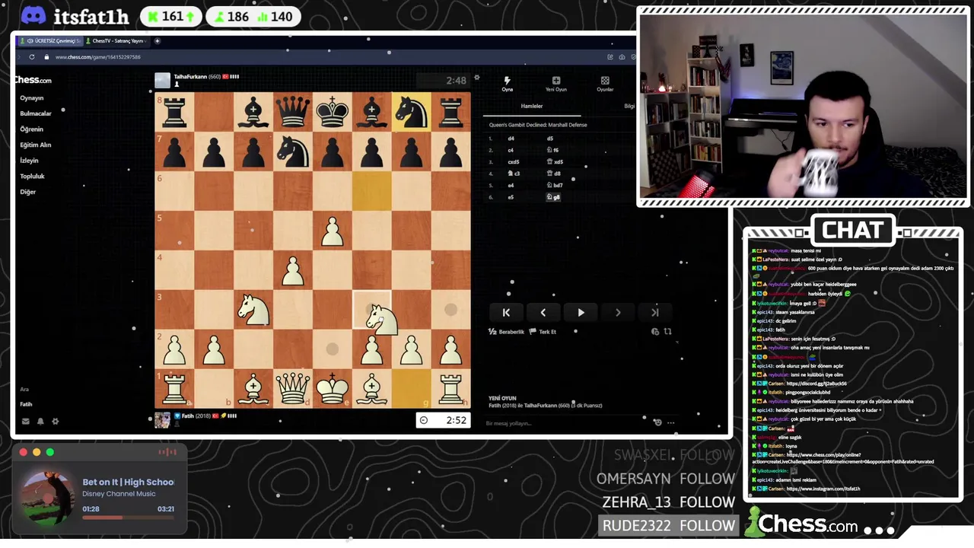Click the black knight on d7
Screen dimensions: 974x548
293,152
